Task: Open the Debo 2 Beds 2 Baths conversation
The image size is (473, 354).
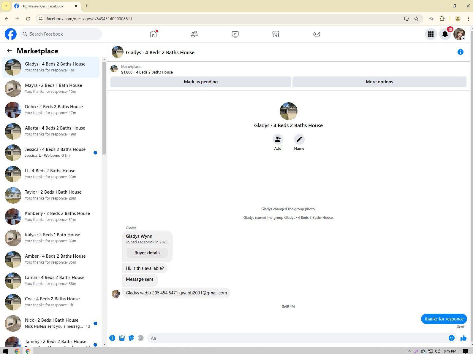Action: [51, 110]
